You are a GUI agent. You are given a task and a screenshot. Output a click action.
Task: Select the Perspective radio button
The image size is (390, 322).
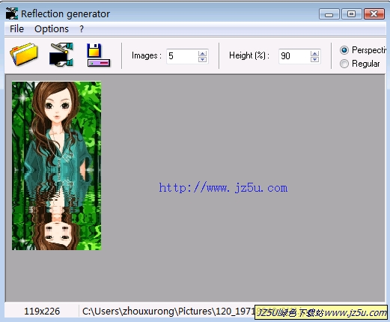click(344, 50)
